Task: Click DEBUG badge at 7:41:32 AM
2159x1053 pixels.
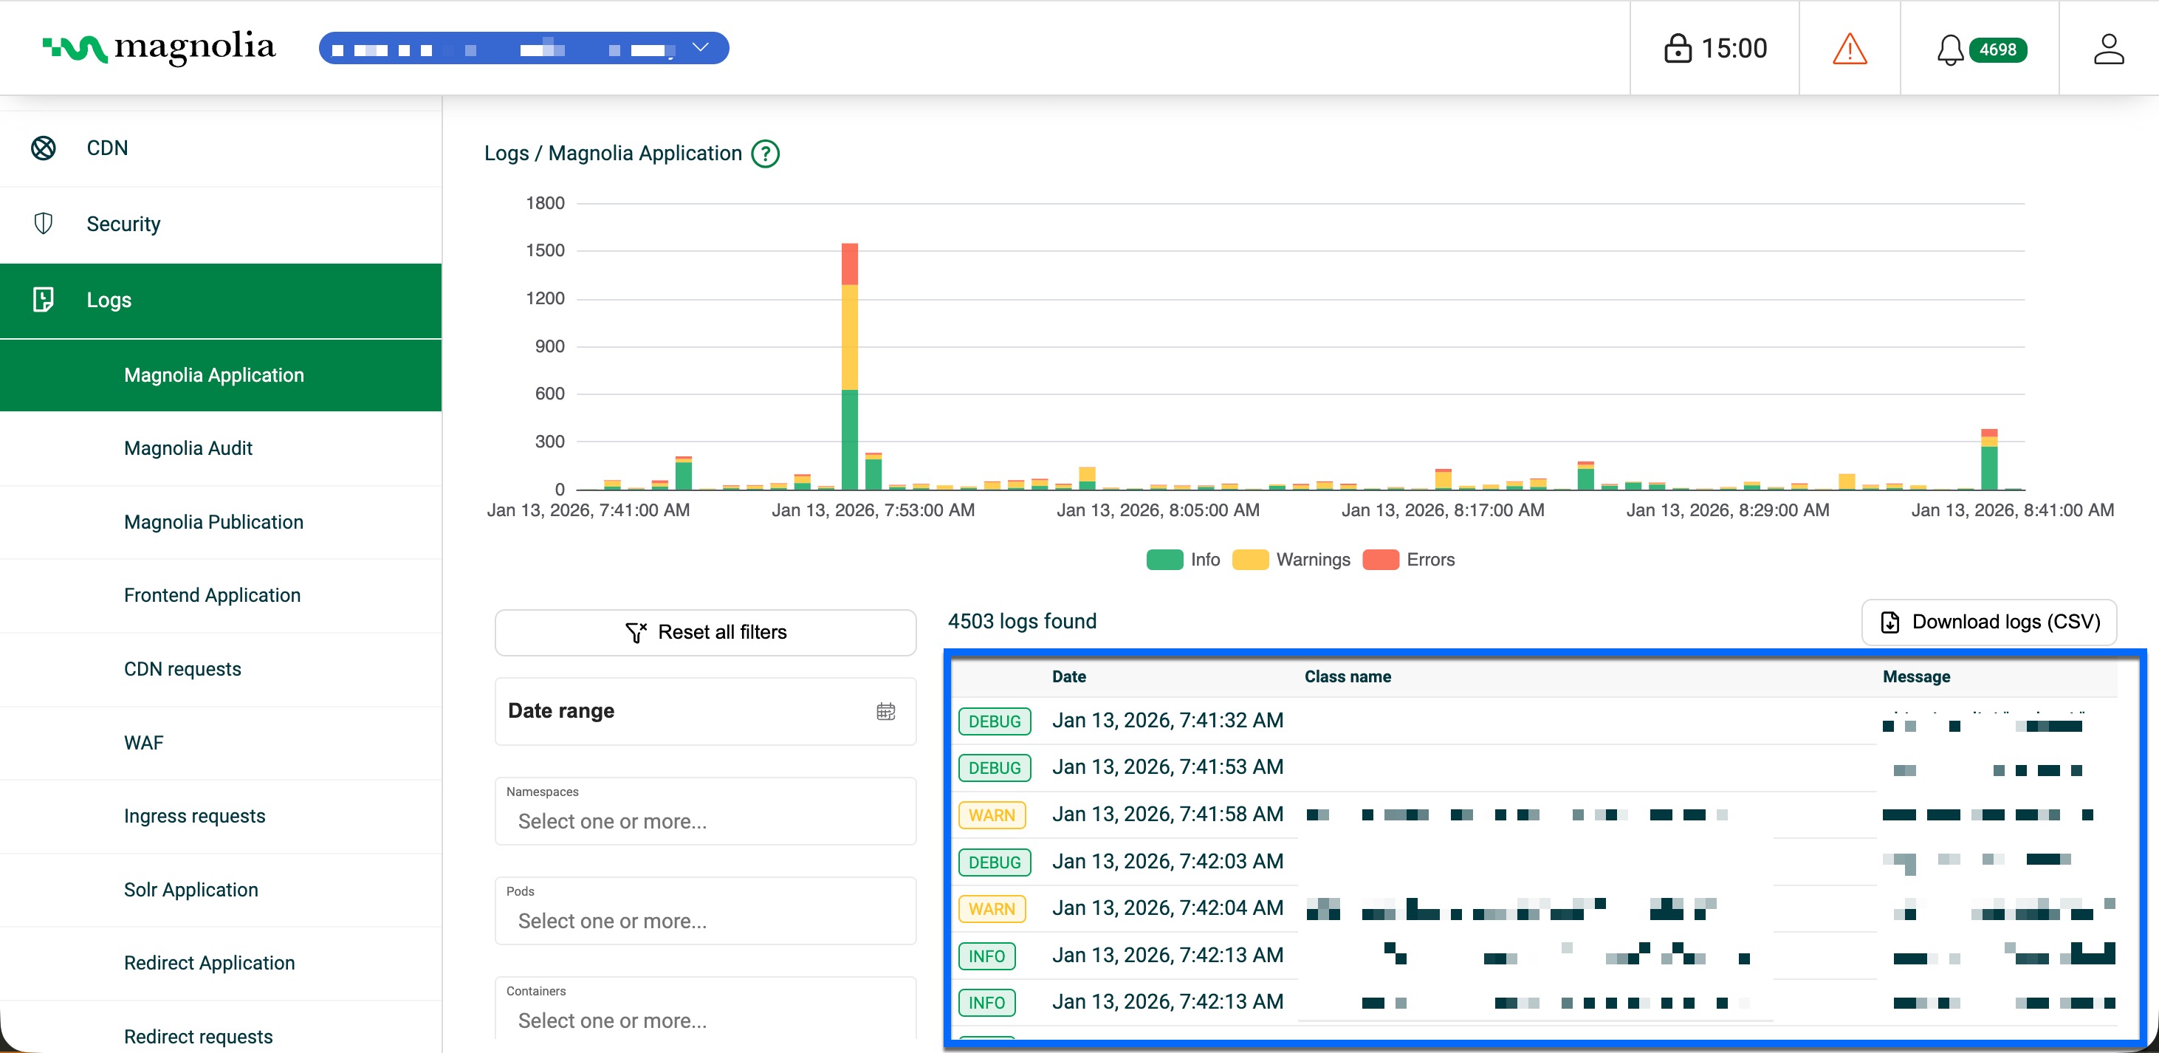Action: [x=994, y=721]
